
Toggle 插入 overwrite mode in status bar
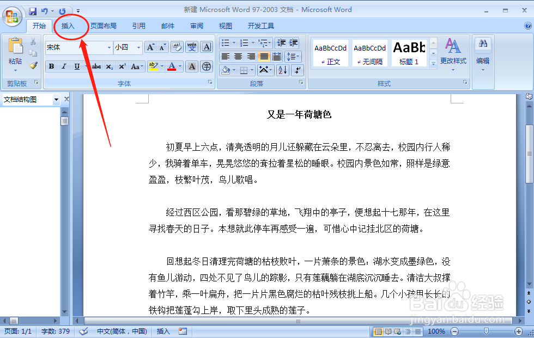click(x=162, y=331)
